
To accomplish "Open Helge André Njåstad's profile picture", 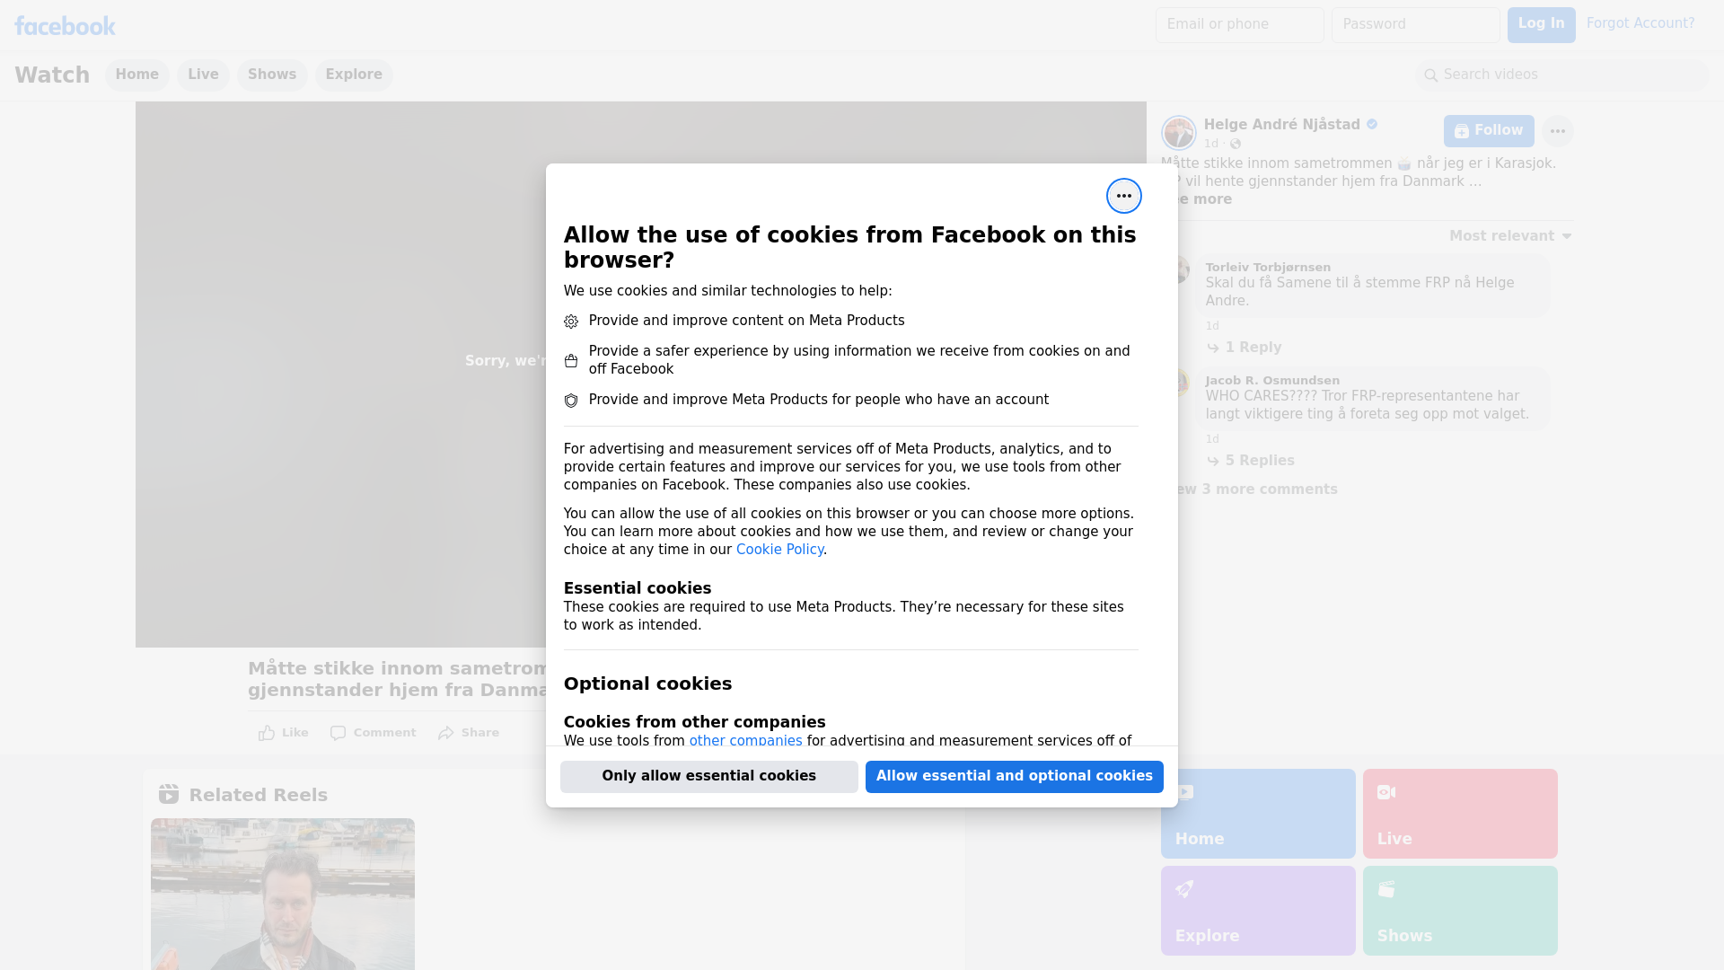I will pyautogui.click(x=1178, y=133).
